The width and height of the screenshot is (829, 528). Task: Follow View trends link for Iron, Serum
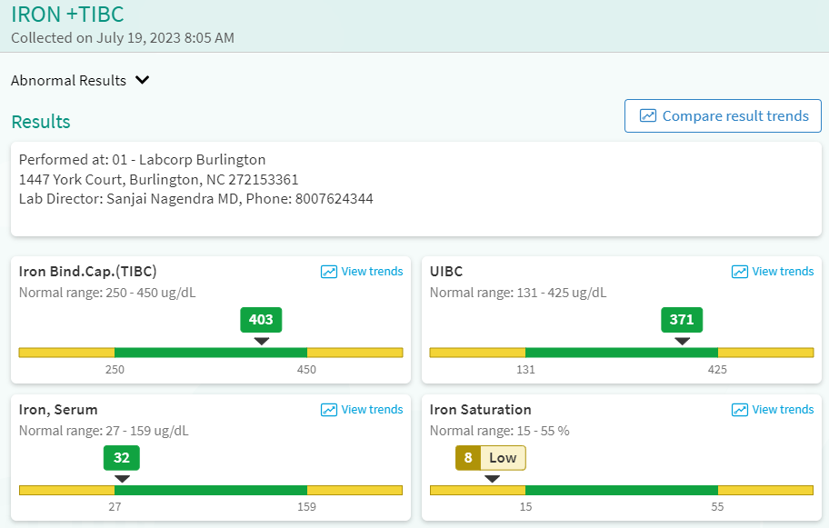point(372,410)
